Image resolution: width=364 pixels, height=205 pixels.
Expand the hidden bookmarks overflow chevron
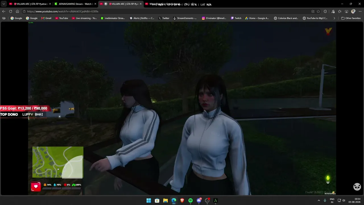tap(334, 18)
